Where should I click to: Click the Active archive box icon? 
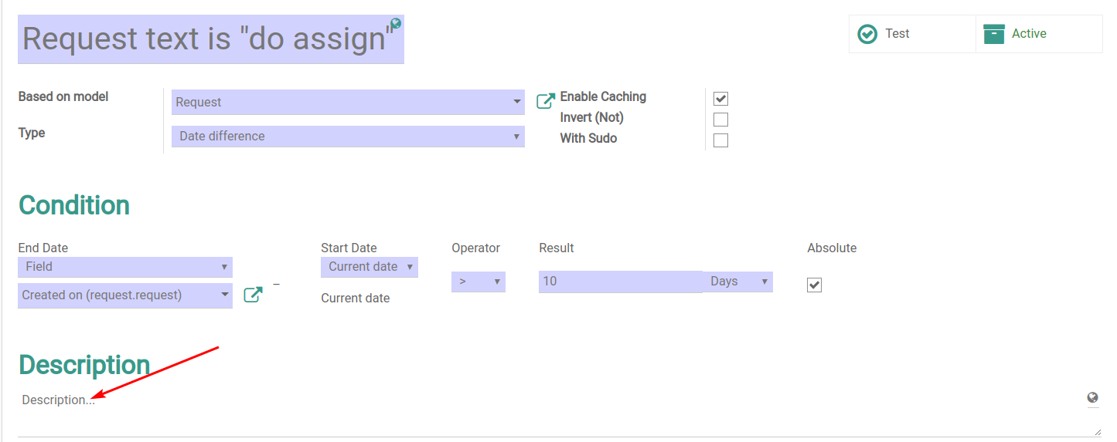pyautogui.click(x=993, y=34)
